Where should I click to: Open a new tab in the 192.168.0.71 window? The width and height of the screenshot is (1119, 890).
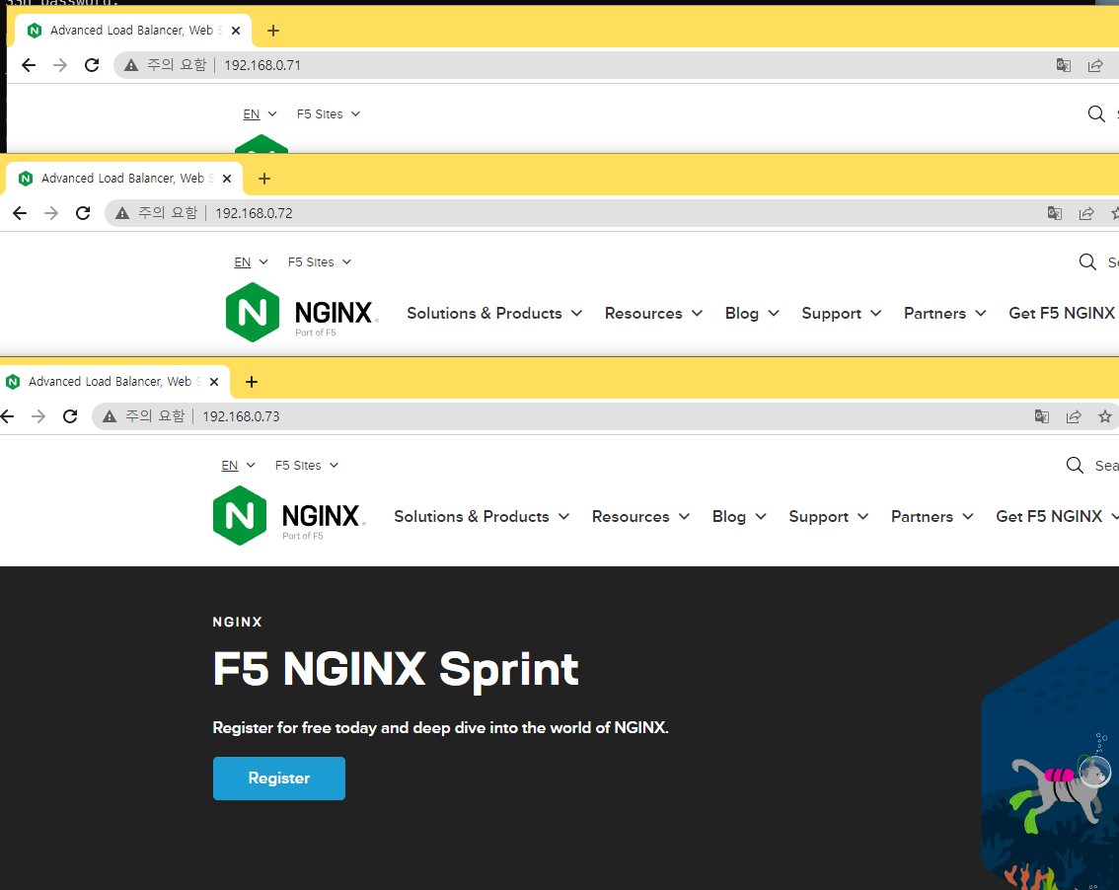click(x=272, y=31)
